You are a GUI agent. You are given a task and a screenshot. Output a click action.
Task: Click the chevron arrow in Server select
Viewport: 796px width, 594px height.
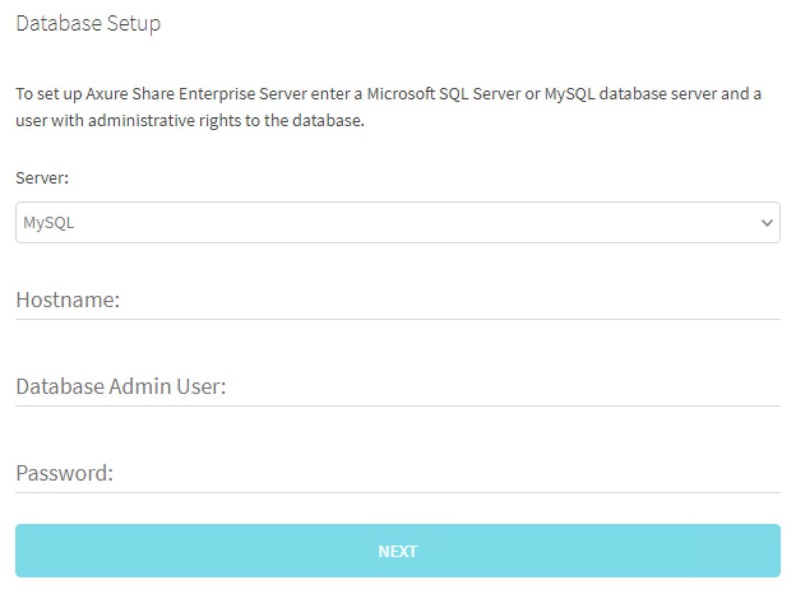pyautogui.click(x=767, y=223)
